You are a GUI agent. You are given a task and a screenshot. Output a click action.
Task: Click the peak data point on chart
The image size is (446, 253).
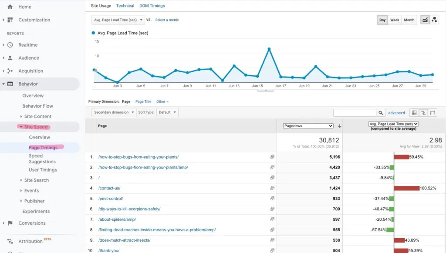[269, 49]
